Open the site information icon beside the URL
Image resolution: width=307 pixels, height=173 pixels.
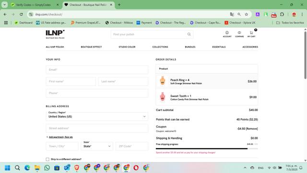tap(31, 14)
